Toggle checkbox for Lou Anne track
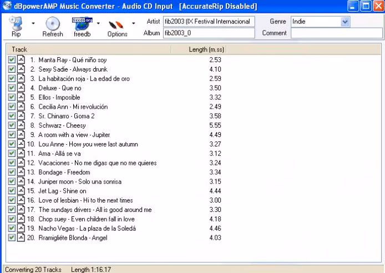 click(12, 144)
